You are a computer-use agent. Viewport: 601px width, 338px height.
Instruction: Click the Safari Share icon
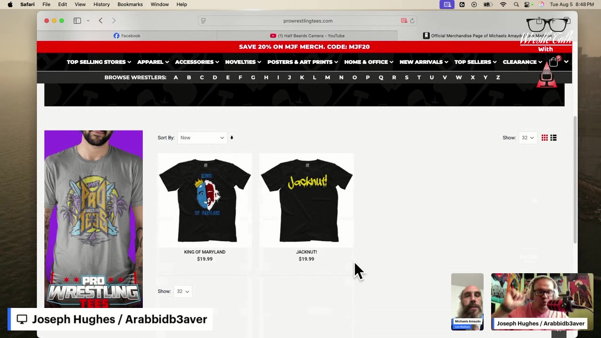point(539,21)
